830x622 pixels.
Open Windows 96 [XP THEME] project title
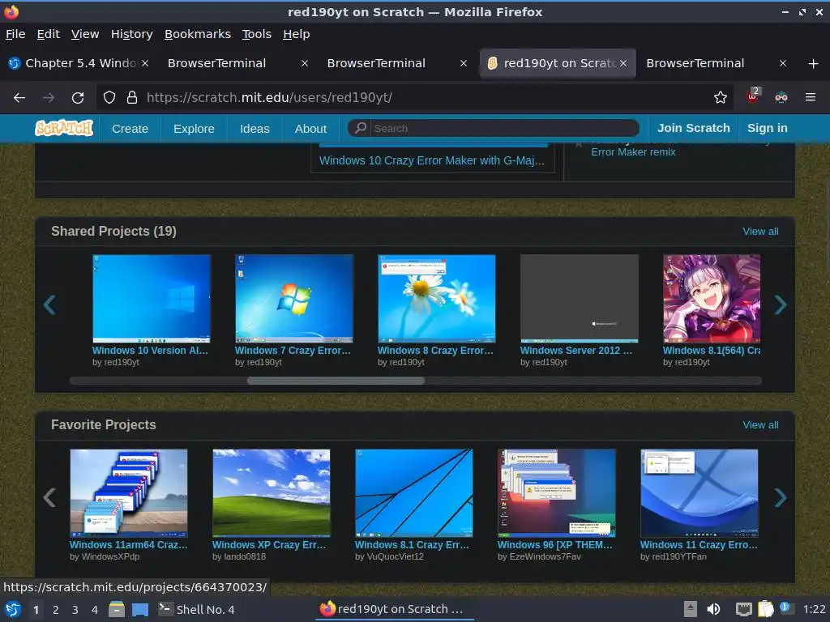554,545
